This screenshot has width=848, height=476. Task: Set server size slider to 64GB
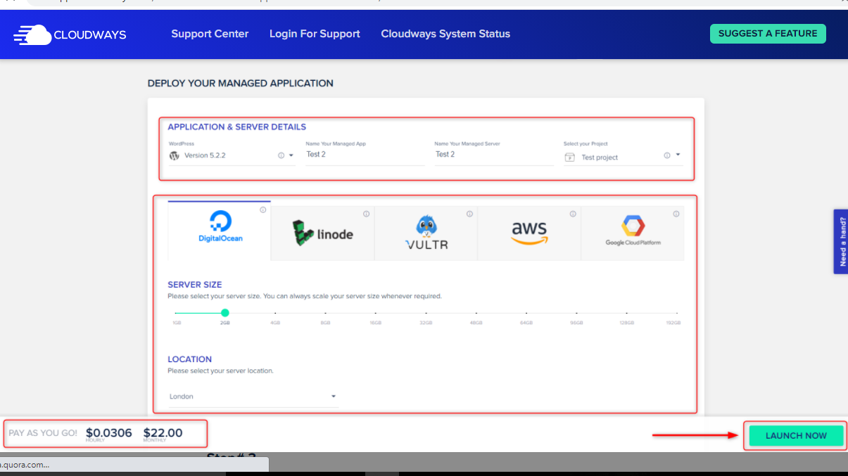[526, 313]
